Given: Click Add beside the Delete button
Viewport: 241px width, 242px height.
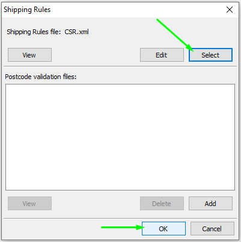Looking at the screenshot, I should coord(210,203).
